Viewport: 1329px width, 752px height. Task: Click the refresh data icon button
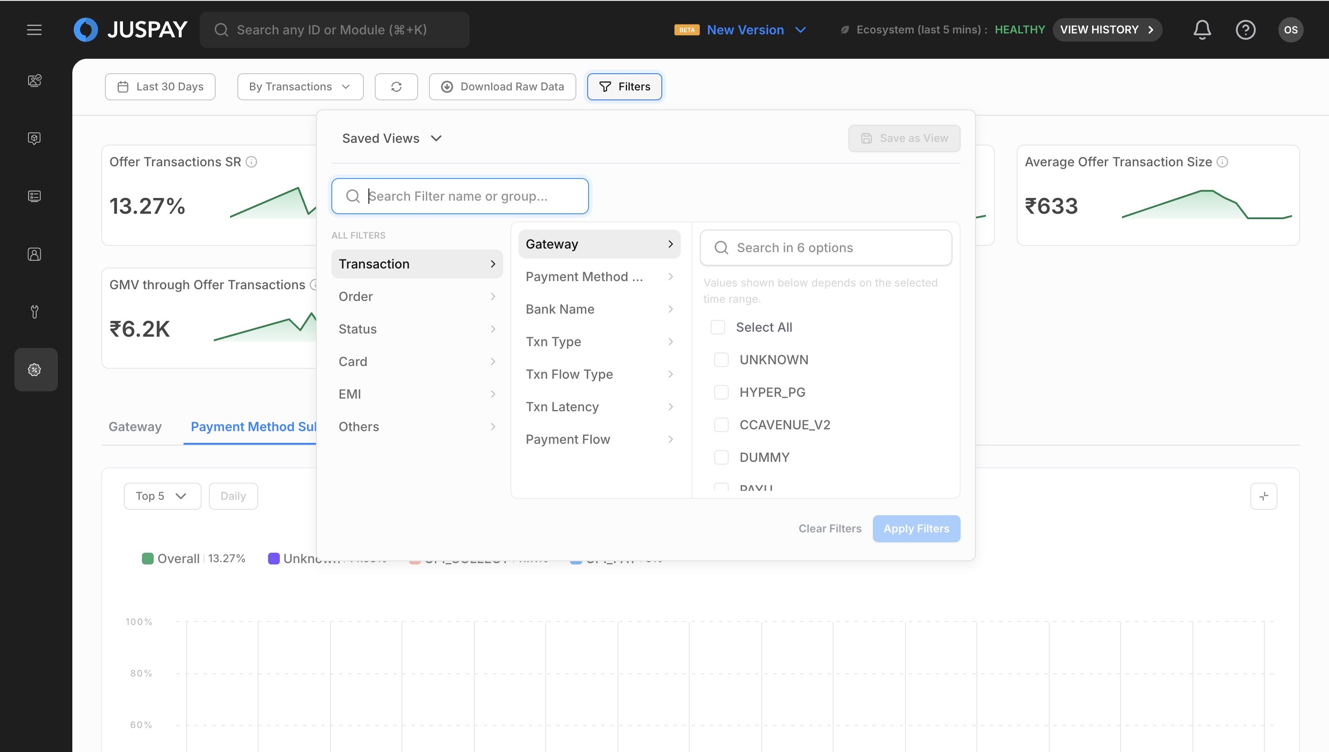click(396, 87)
